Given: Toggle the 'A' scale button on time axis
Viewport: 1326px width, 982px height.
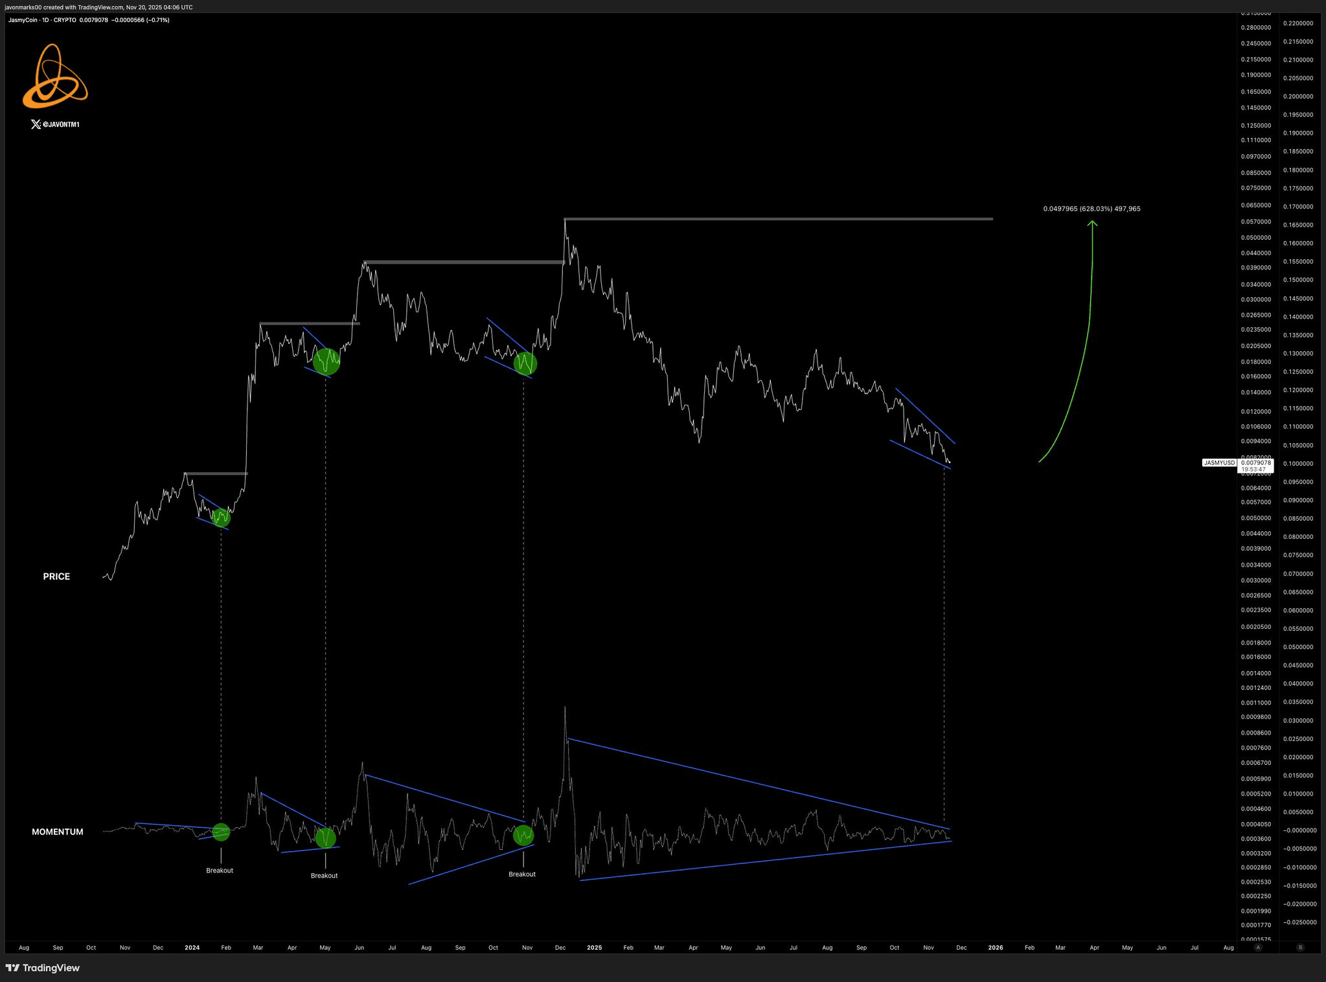Looking at the screenshot, I should click(x=1258, y=947).
